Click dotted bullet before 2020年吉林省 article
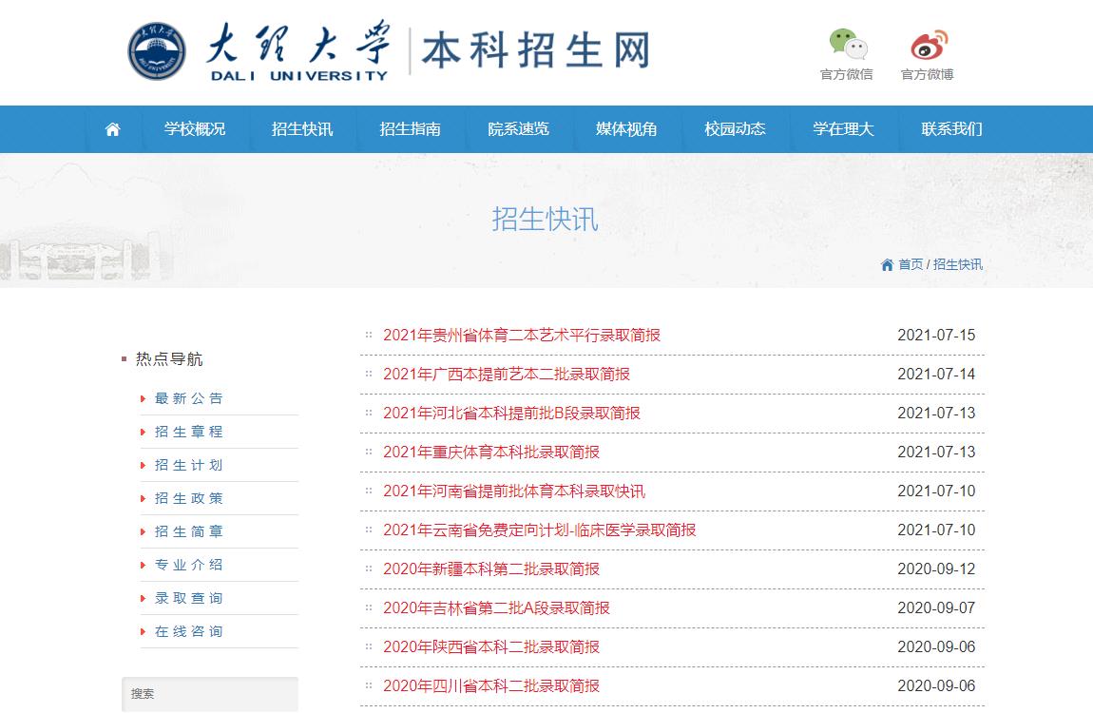 point(369,607)
